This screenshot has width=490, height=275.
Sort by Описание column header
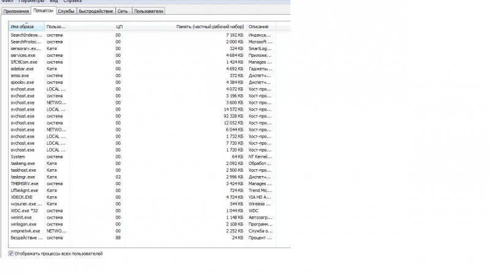pyautogui.click(x=261, y=26)
